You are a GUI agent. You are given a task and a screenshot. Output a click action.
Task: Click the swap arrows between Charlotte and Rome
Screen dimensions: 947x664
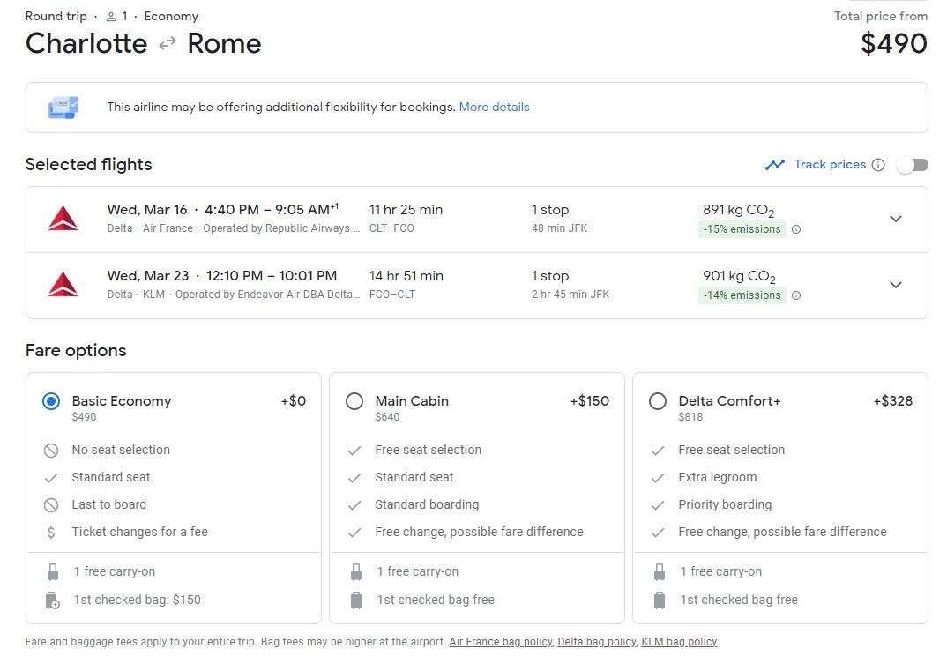[167, 43]
